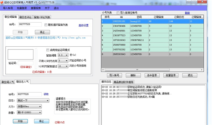Click log line 刷空间留言线程已强制结束

[x=130, y=90]
